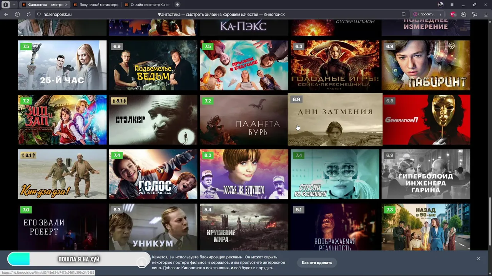Click the 6.3 badge on Голодные игры
492x276 pixels.
coord(299,46)
